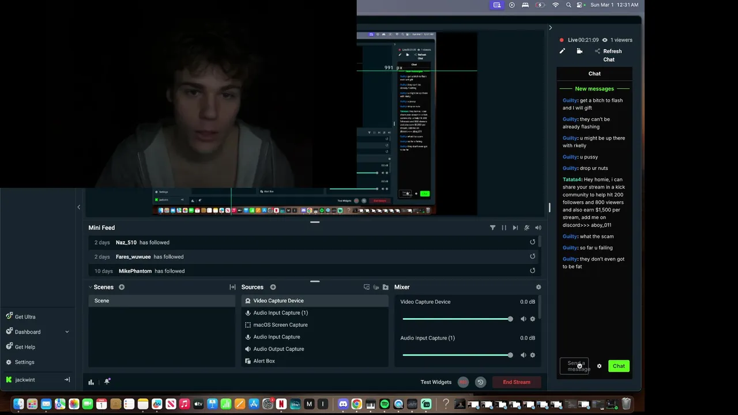Collapse the sidebar with the left chevron

[x=79, y=207]
